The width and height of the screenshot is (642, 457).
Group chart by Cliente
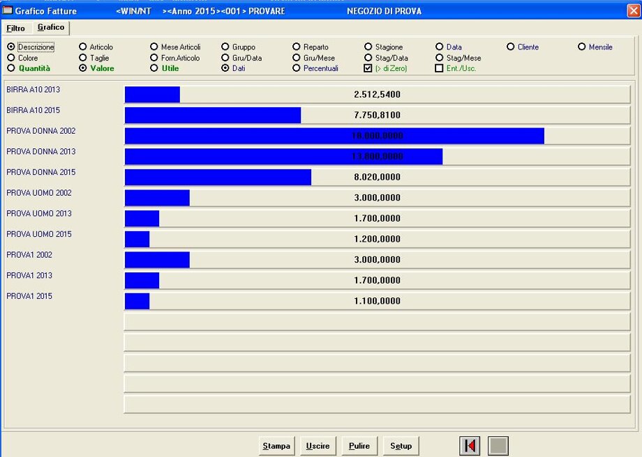511,47
